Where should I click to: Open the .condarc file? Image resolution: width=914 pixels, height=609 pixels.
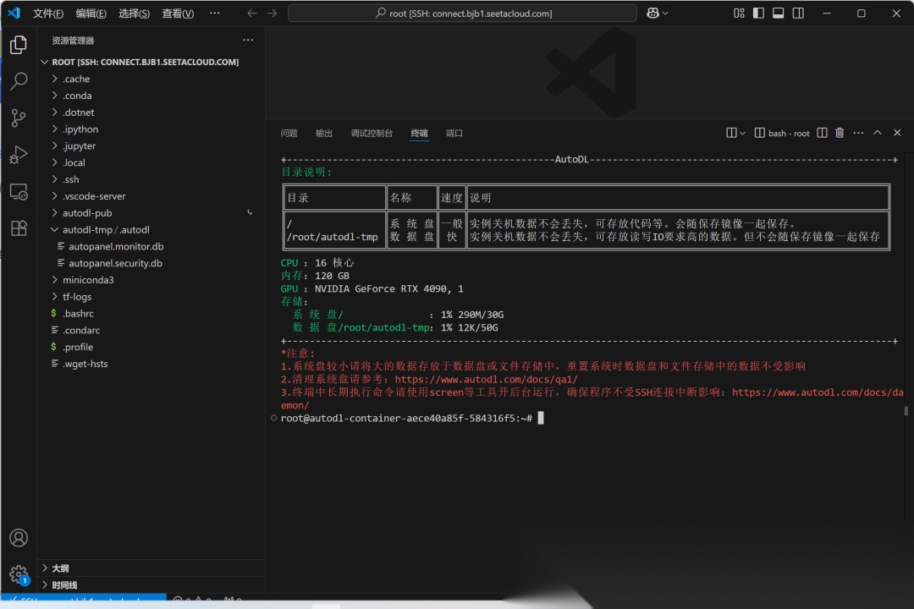(x=151, y=331)
